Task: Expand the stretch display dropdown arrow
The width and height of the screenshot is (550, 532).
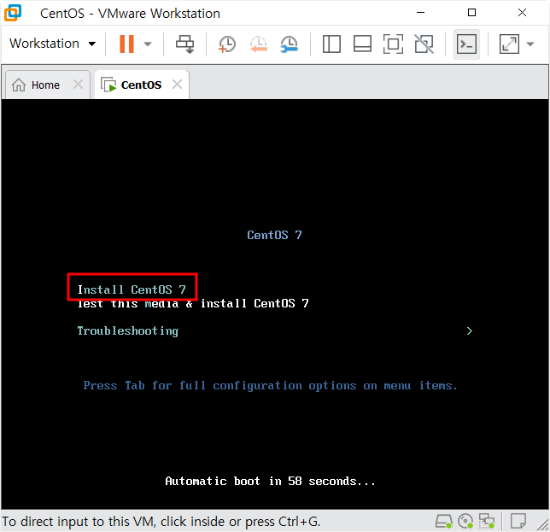Action: [x=530, y=44]
